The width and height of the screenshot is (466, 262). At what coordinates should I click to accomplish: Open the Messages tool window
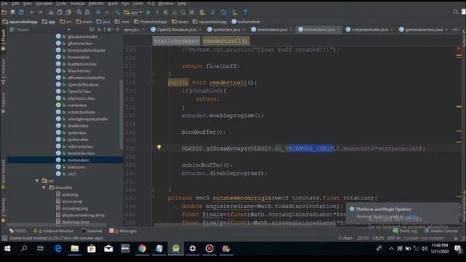pyautogui.click(x=123, y=231)
